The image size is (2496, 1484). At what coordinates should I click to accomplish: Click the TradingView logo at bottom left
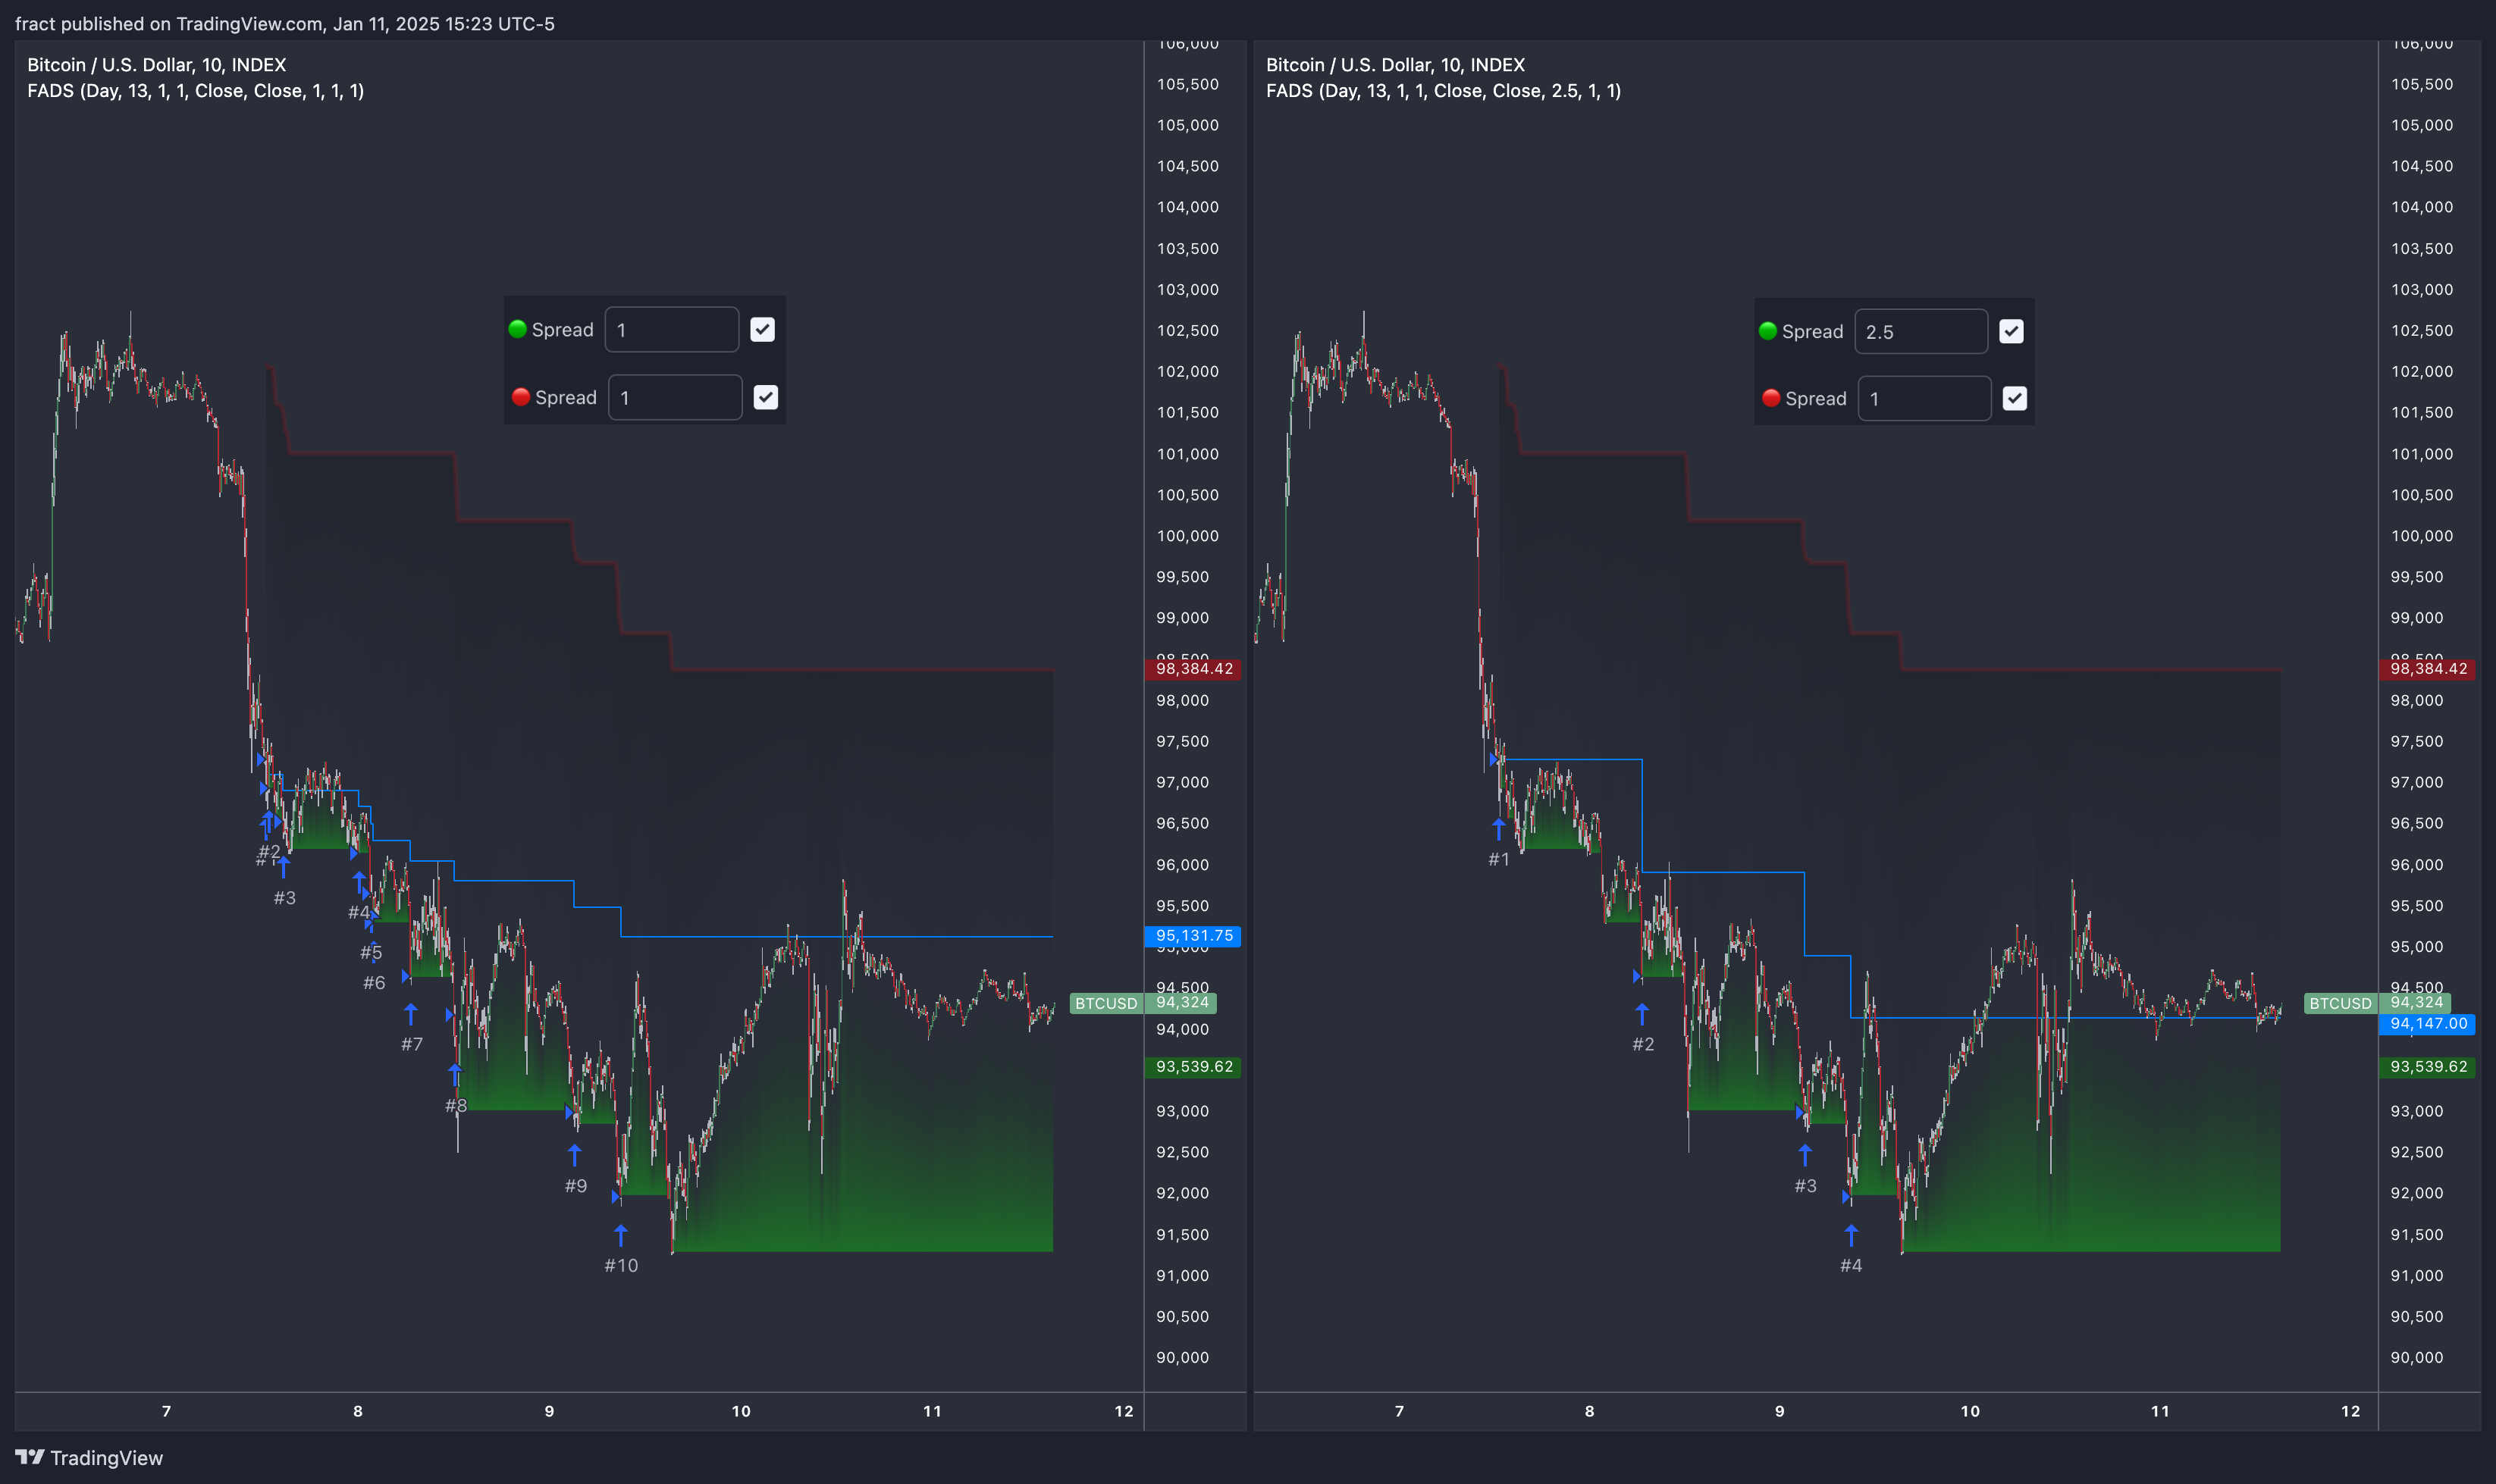(89, 1457)
